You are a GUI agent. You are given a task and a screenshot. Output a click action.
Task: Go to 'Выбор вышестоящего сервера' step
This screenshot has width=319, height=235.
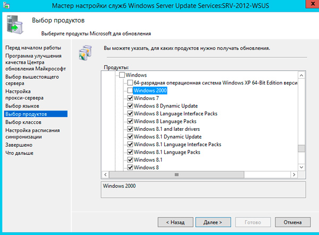click(32, 80)
